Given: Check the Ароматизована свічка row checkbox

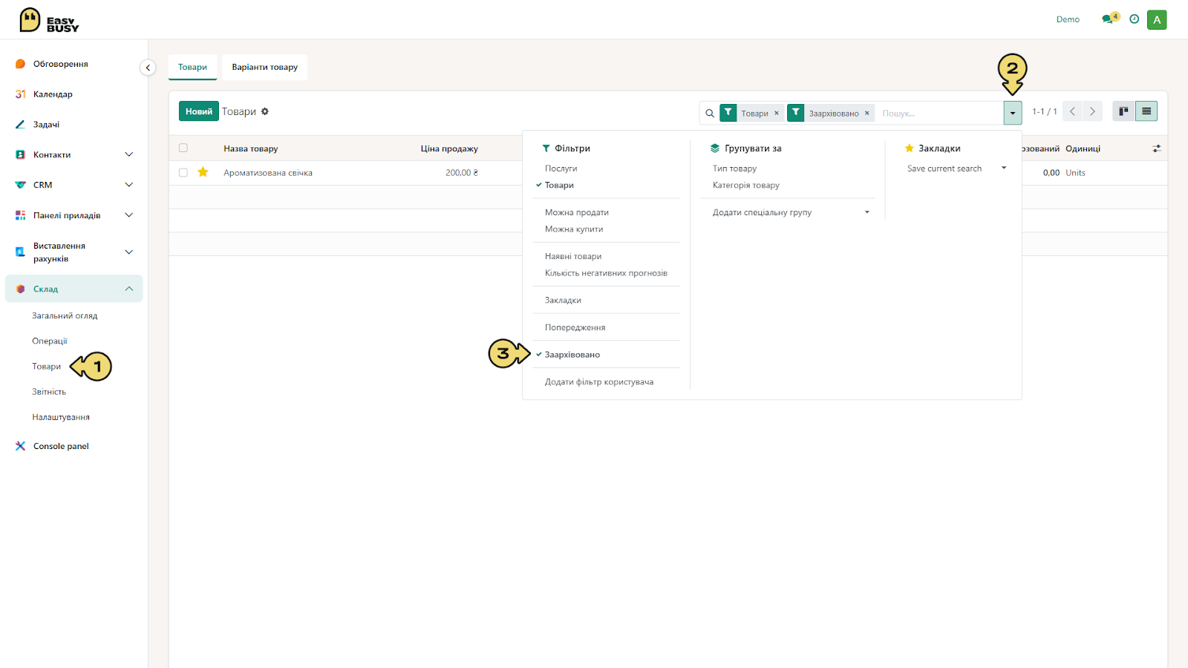Looking at the screenshot, I should pos(183,172).
